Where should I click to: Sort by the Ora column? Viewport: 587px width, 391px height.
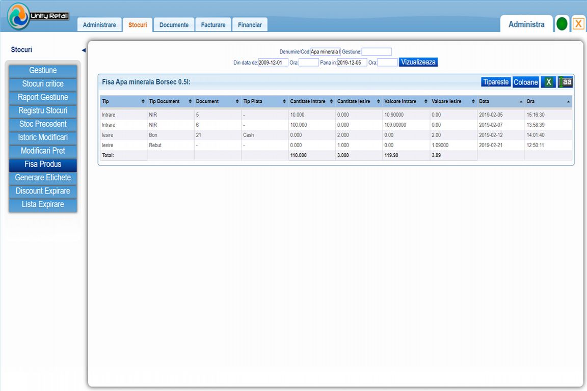point(548,101)
